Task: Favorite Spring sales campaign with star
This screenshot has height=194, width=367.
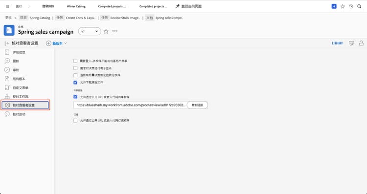Action: [x=106, y=31]
